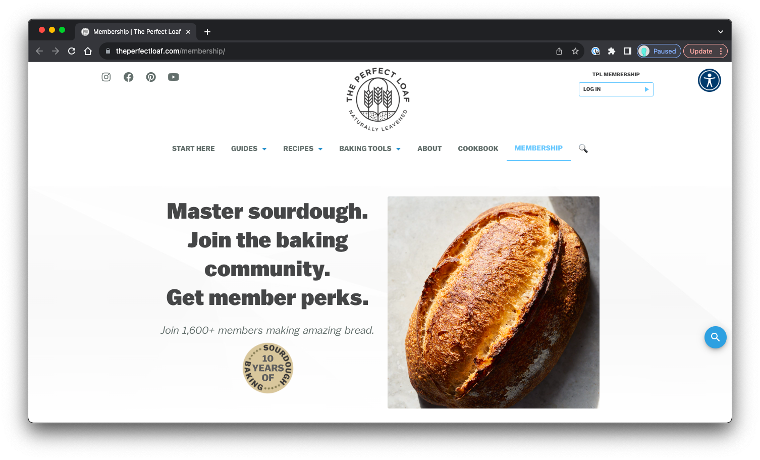Select the Membership nav tab

(538, 148)
